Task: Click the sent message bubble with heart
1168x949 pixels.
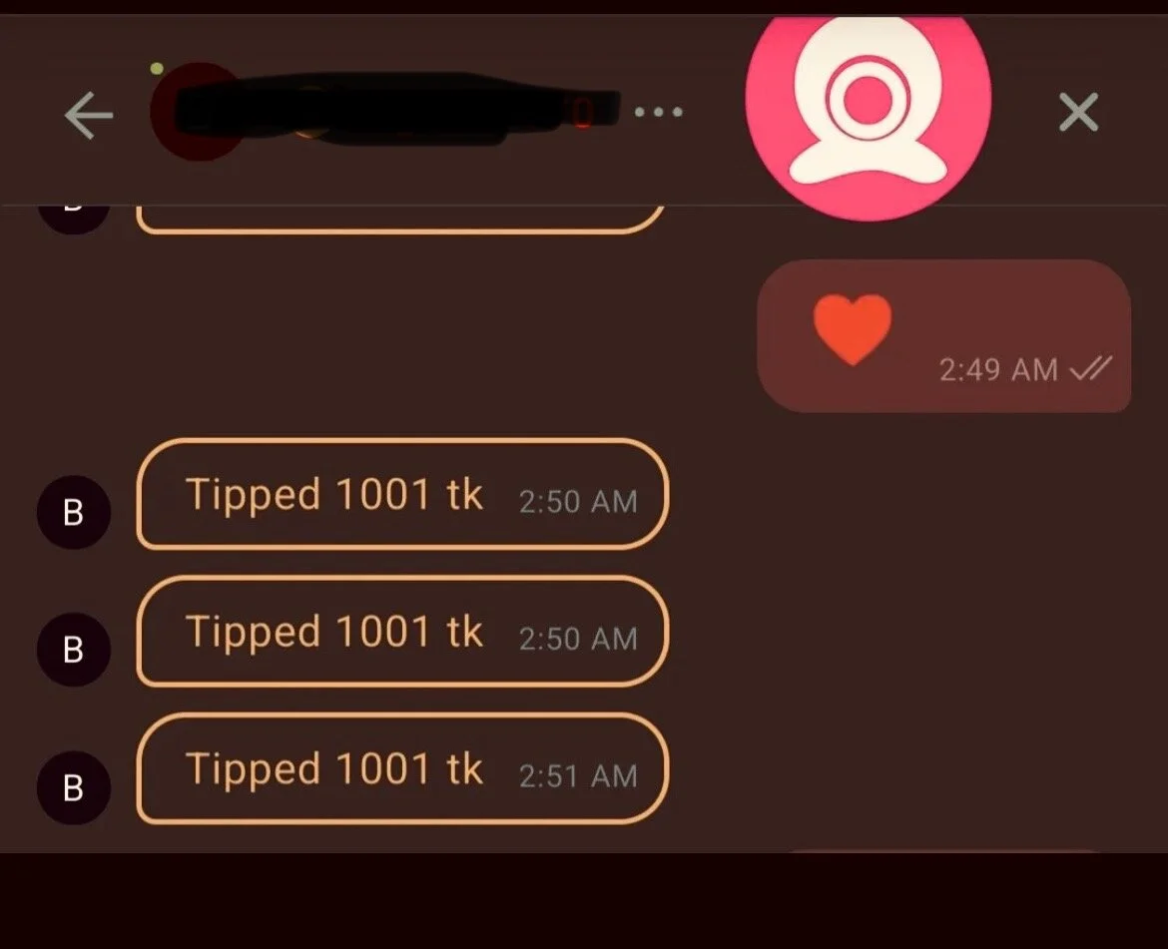Action: [x=944, y=335]
